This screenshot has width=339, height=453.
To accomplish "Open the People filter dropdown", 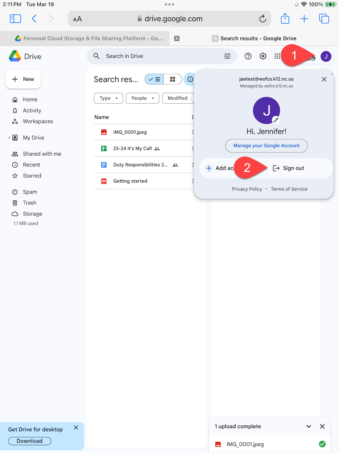I will click(x=143, y=98).
